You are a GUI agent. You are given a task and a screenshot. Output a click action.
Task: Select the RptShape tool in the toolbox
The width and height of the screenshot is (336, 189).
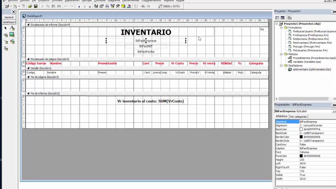pos(12,41)
